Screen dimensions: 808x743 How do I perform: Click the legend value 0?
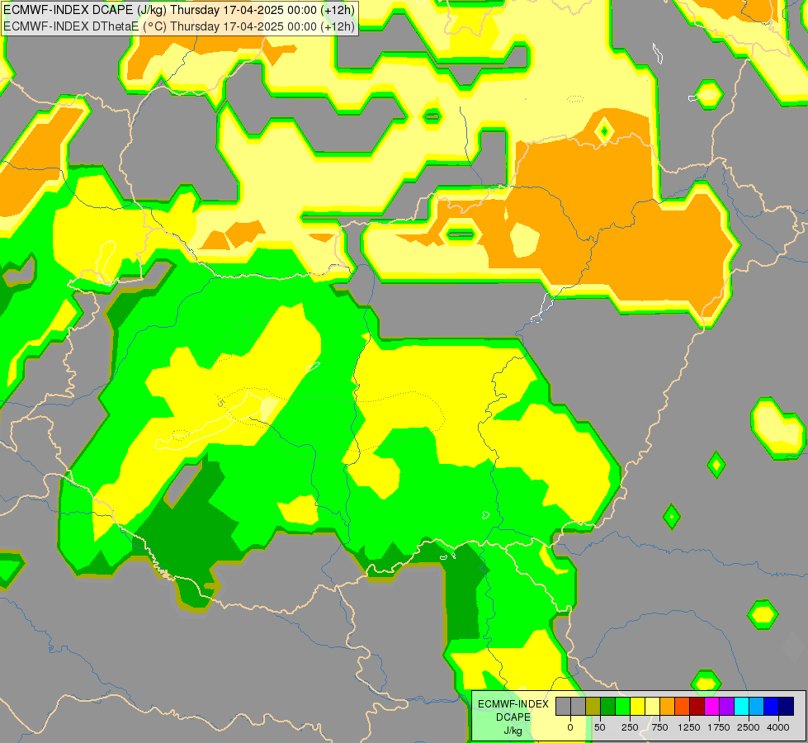pos(570,727)
